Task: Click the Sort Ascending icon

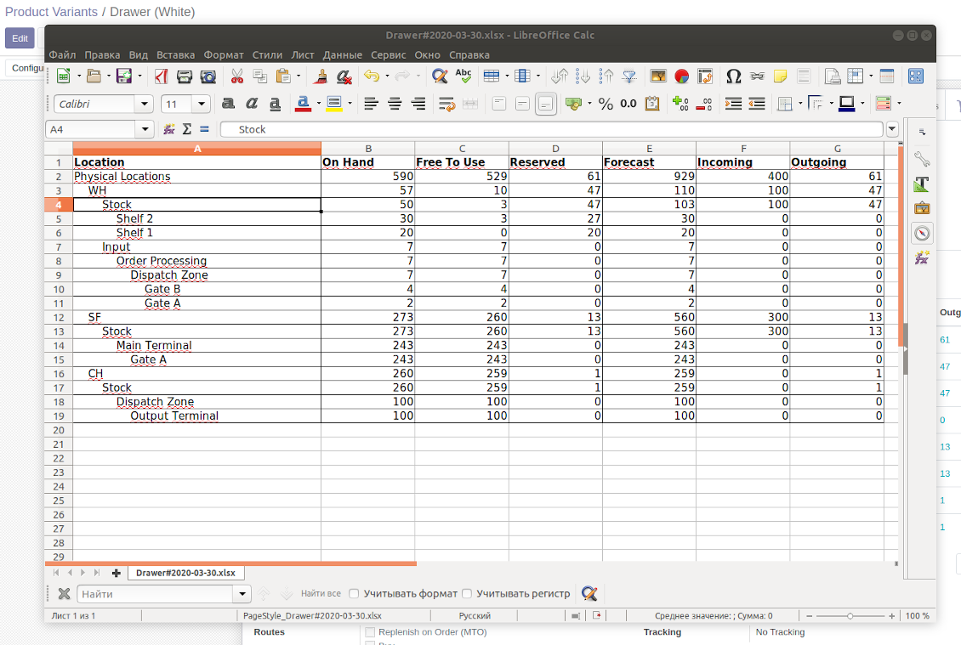Action: pos(583,76)
